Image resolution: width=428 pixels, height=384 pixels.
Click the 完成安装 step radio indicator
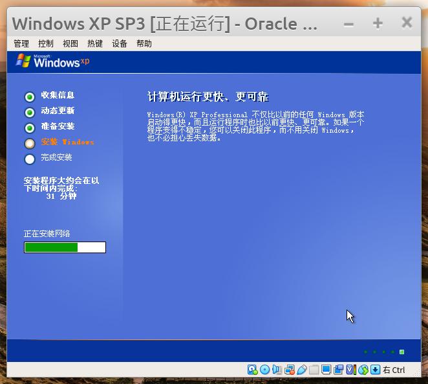[x=30, y=159]
